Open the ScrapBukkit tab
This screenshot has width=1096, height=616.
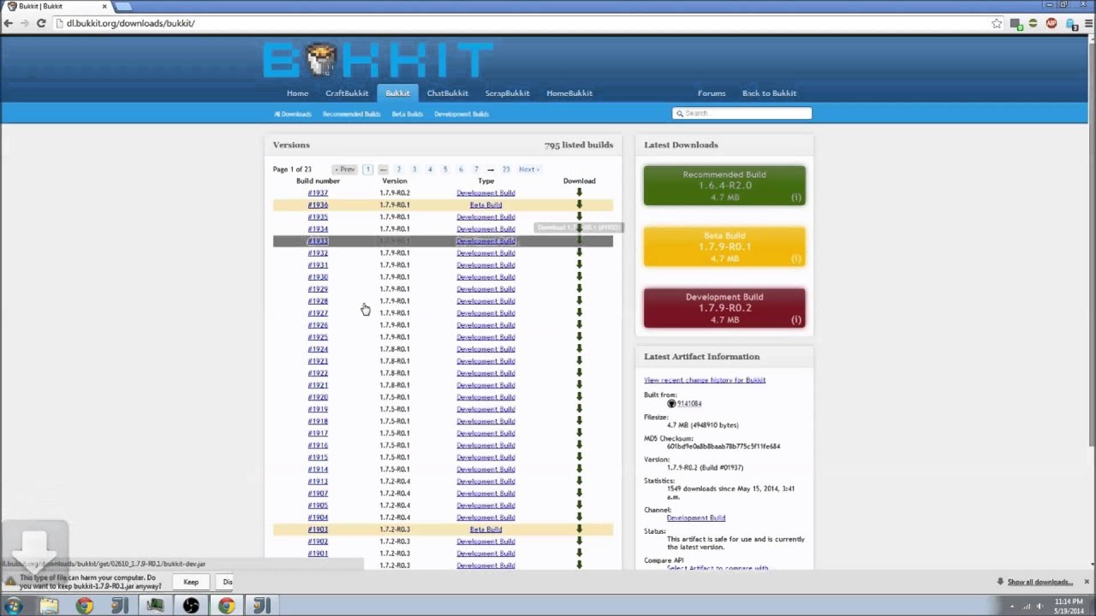click(507, 93)
